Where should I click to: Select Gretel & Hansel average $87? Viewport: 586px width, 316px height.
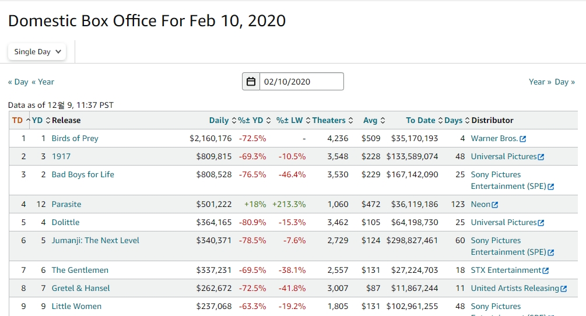click(x=373, y=288)
